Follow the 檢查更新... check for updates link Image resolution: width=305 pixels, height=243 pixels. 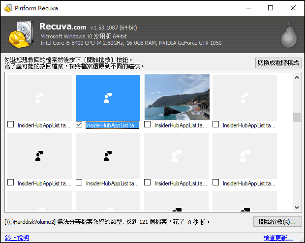(278, 238)
